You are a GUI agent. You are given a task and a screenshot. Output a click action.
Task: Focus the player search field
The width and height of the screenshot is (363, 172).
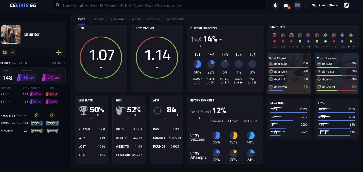click(160, 5)
